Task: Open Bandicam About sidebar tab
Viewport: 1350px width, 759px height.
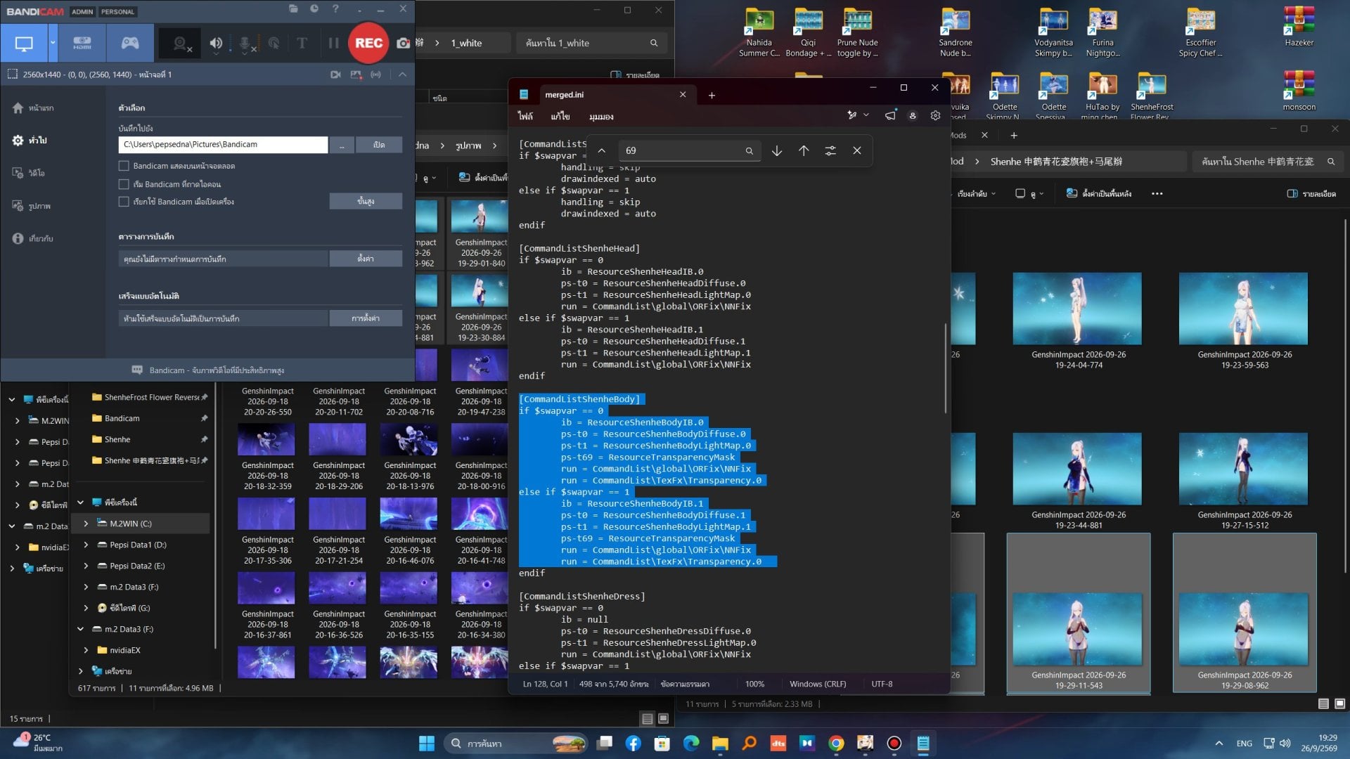Action: [32, 239]
